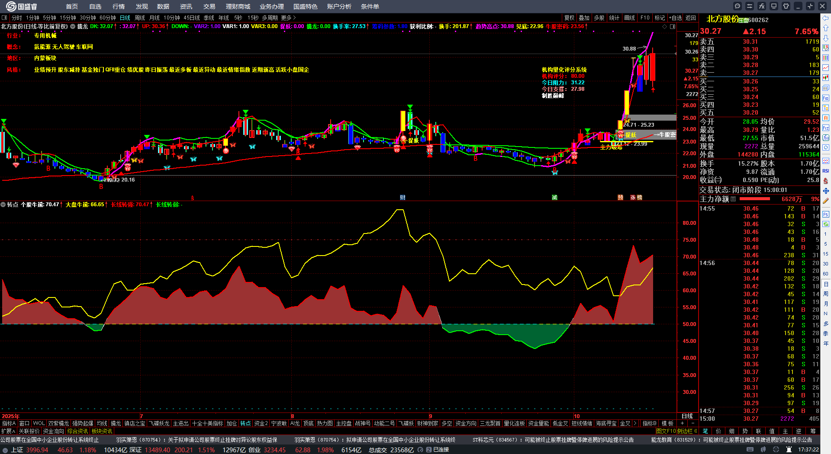Viewport: 831px width, 454px height.
Task: Click the F10 info icon in right sidebar
Action: point(826,98)
